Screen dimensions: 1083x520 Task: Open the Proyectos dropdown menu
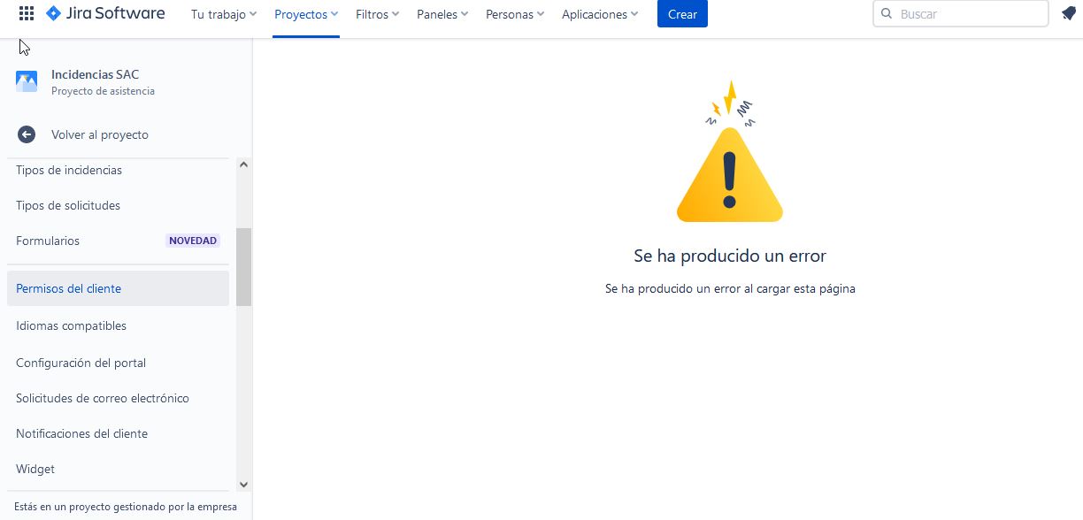306,14
